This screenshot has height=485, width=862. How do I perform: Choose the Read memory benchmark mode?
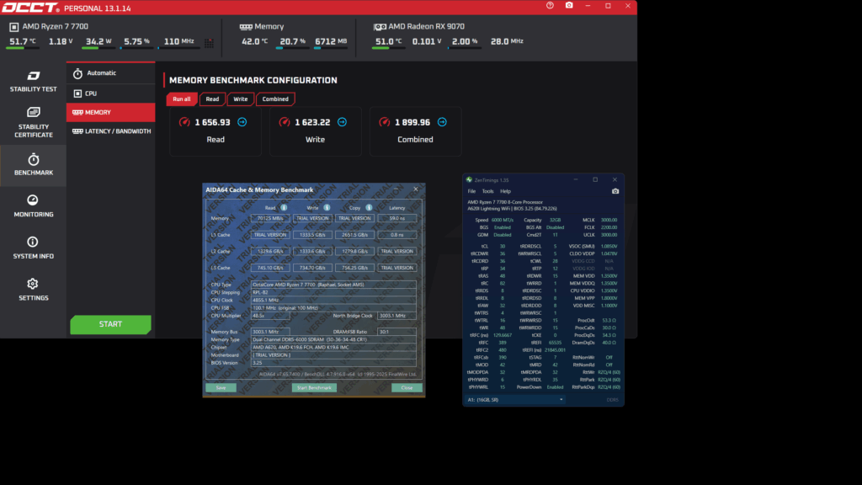tap(212, 99)
